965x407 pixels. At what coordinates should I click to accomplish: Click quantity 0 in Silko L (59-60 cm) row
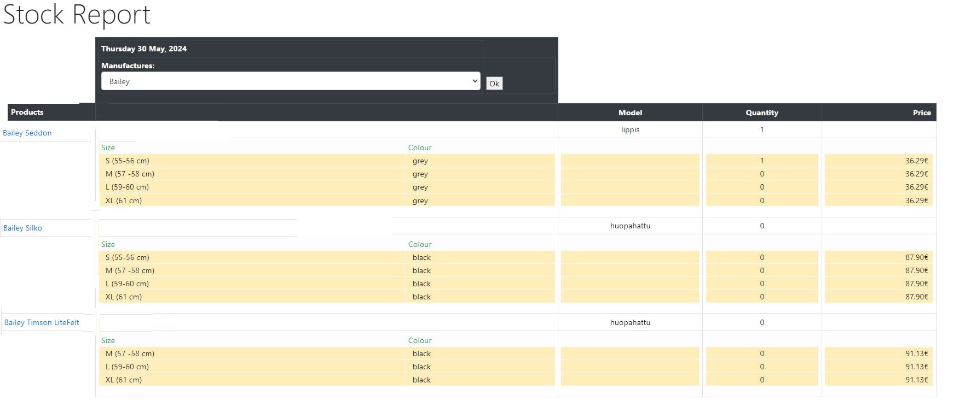(762, 284)
